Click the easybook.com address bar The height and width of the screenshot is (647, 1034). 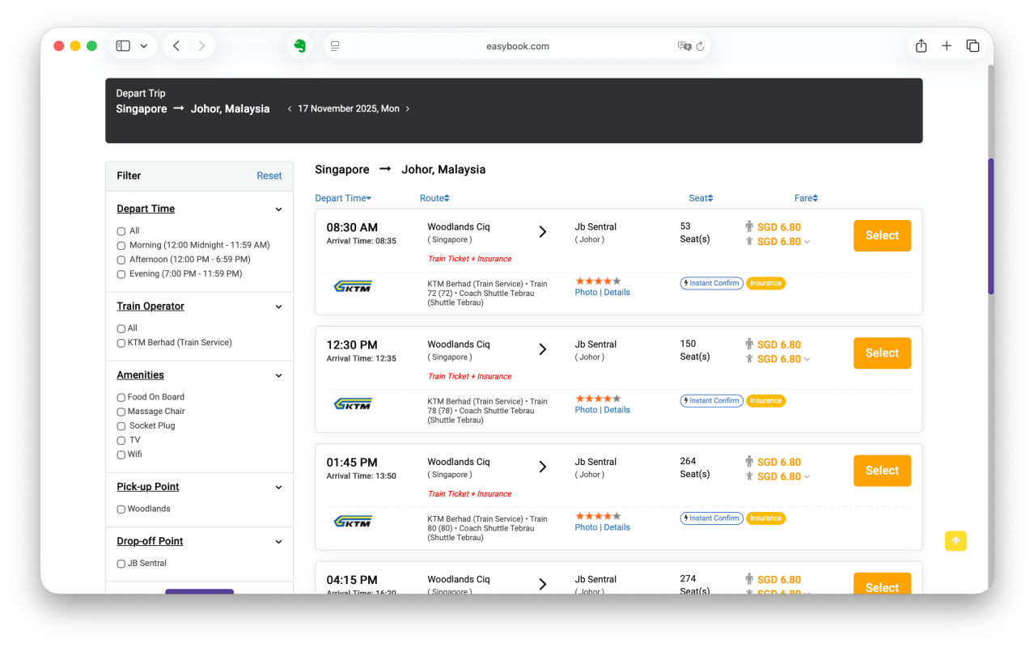[518, 46]
